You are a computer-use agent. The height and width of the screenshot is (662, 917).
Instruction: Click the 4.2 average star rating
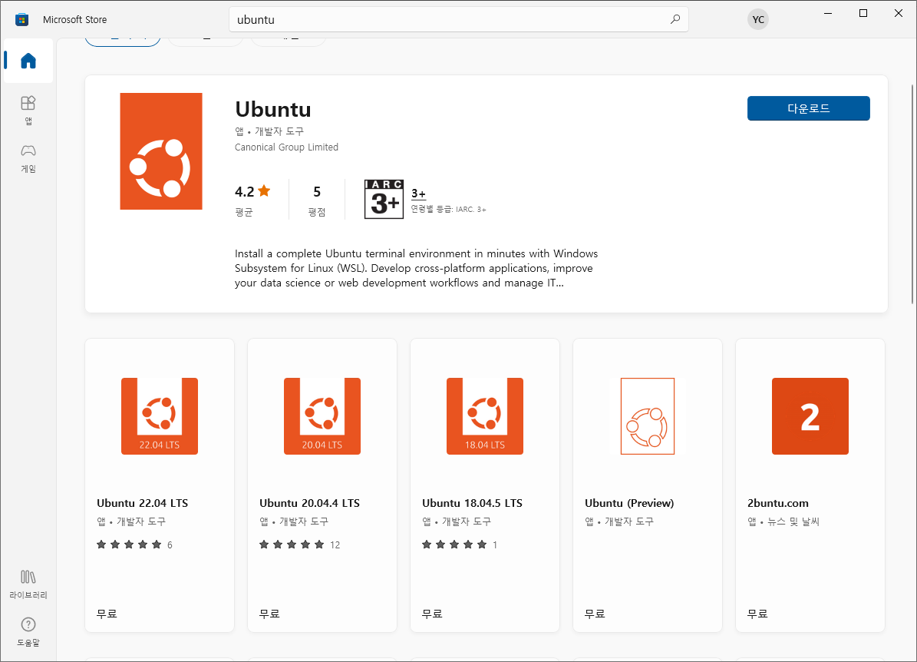coord(252,191)
